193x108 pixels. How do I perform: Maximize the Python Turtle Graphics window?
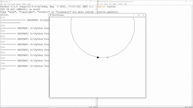pos(139,15)
